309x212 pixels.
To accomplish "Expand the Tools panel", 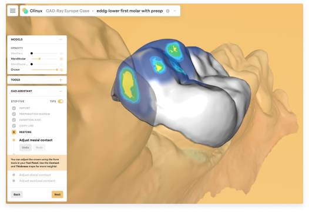I will pos(61,80).
